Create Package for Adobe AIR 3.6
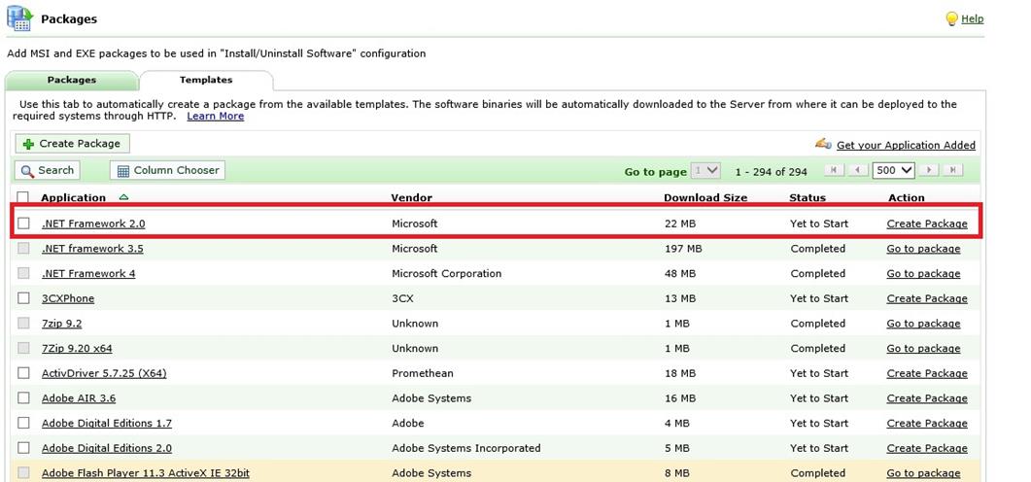 click(x=927, y=398)
